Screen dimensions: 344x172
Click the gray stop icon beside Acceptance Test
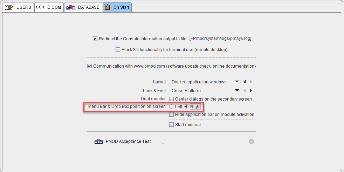(x=252, y=142)
